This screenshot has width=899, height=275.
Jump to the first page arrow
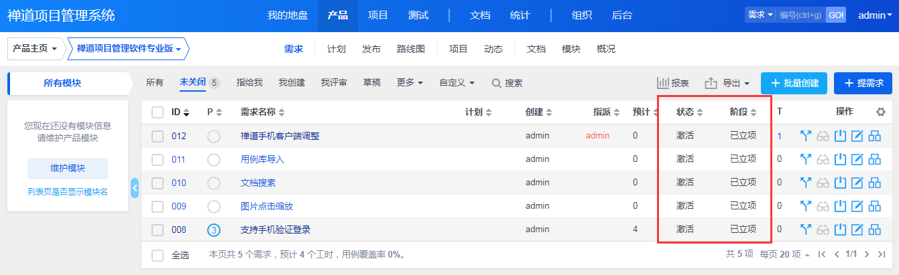coord(822,254)
